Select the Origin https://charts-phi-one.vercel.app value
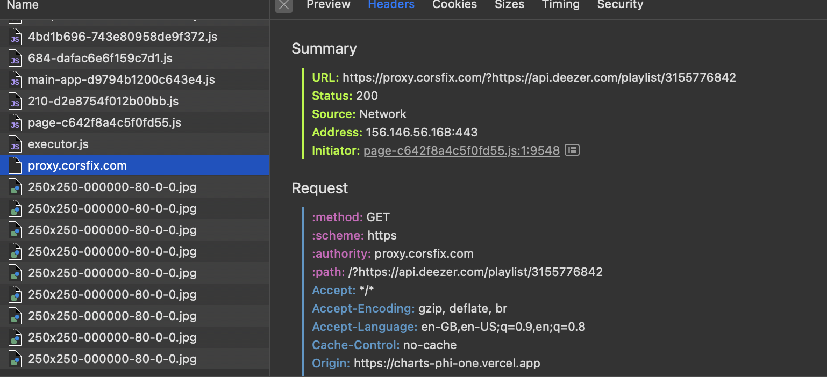 tap(447, 364)
